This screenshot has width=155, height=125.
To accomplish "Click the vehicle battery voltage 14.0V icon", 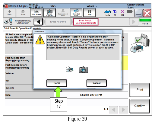I will tap(108, 13).
